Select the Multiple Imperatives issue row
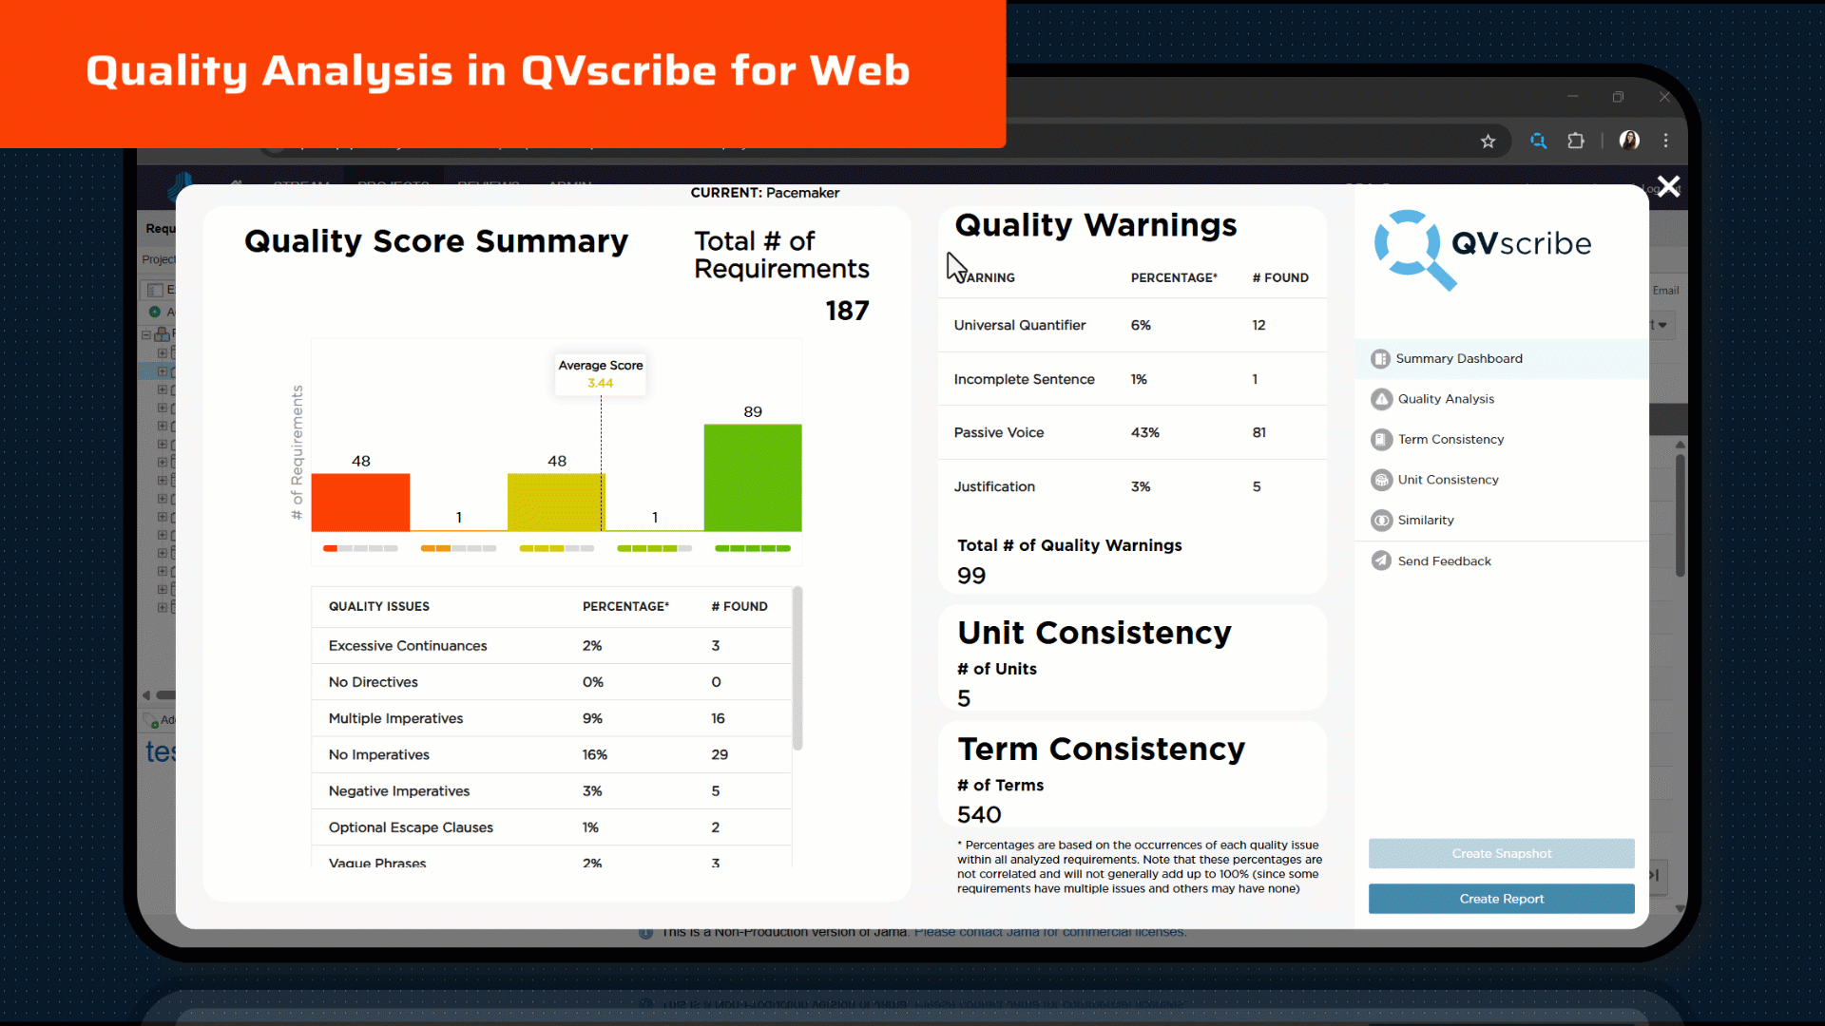Screen dimensions: 1825x1026 point(551,719)
